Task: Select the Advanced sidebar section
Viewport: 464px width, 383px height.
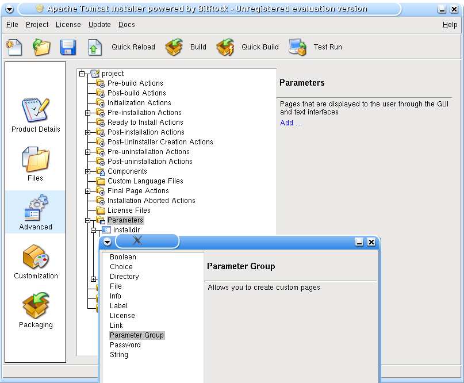Action: [36, 213]
